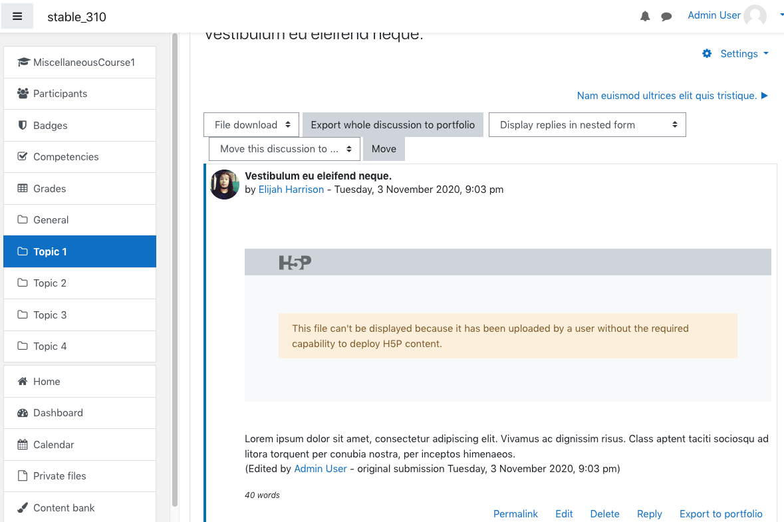Click the Admin User avatar picture
This screenshot has width=784, height=522.
pyautogui.click(x=755, y=15)
